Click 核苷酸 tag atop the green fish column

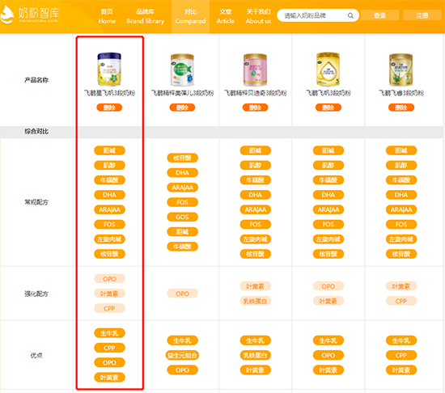(182, 158)
